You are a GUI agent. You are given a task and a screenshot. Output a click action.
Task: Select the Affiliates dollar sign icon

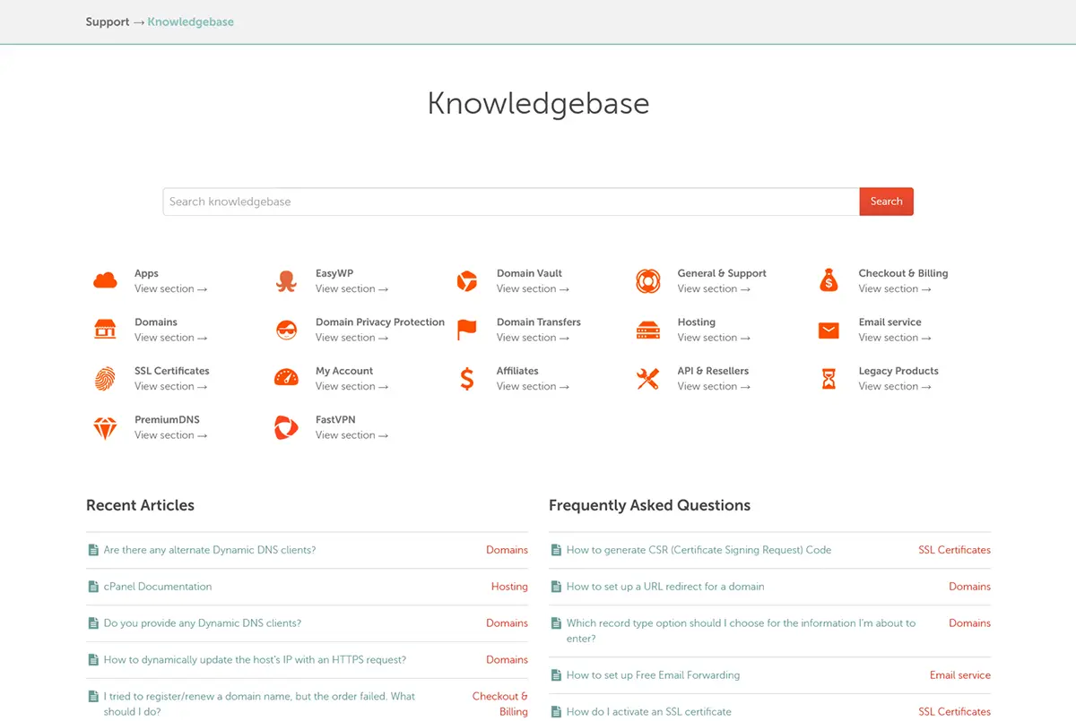pyautogui.click(x=466, y=377)
